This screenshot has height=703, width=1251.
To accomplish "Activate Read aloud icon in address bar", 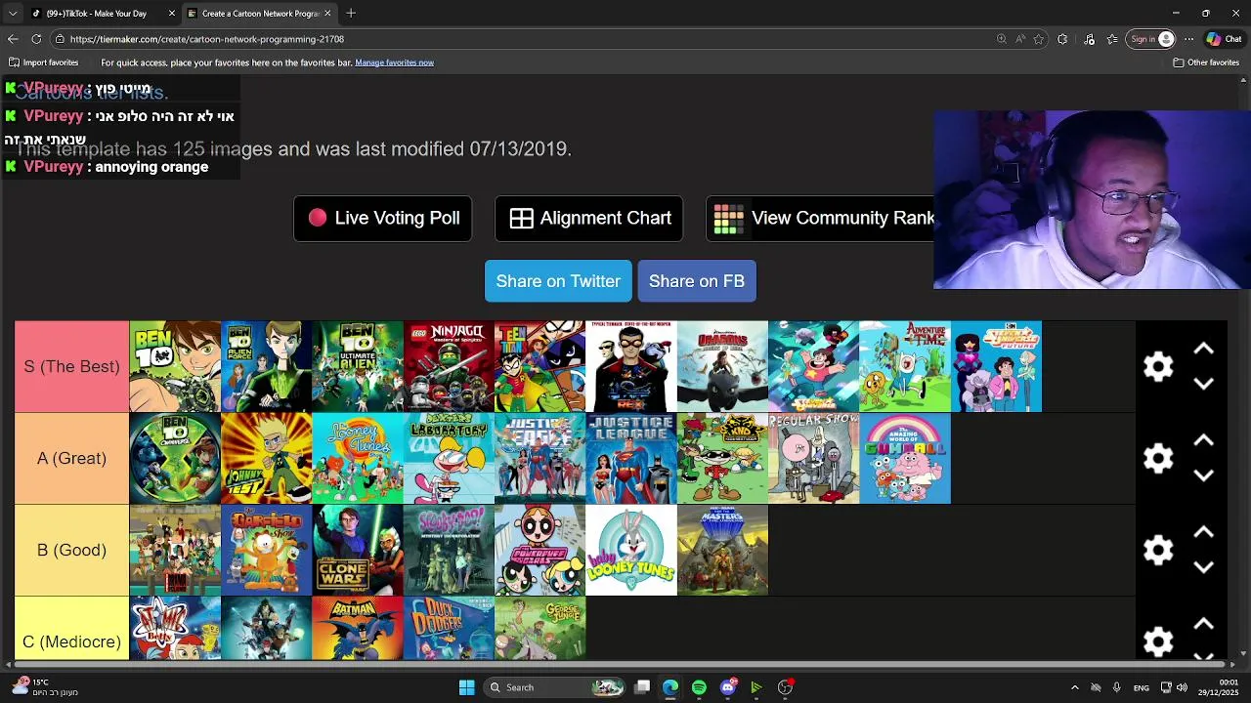I will pyautogui.click(x=1020, y=39).
